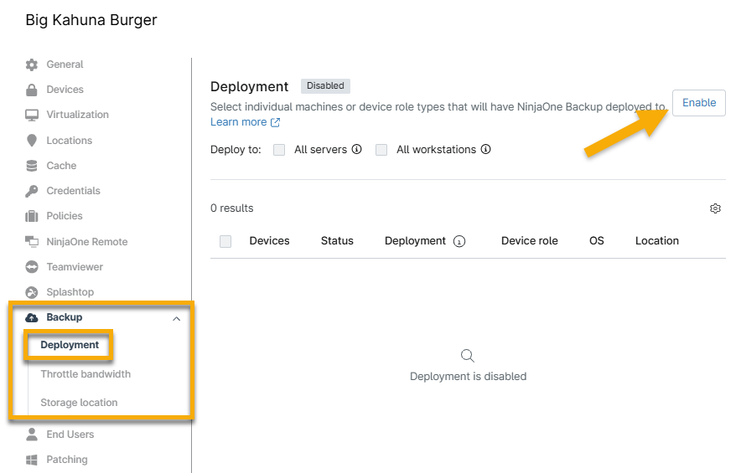Click the Devices lock icon
The image size is (741, 473).
[x=32, y=90]
